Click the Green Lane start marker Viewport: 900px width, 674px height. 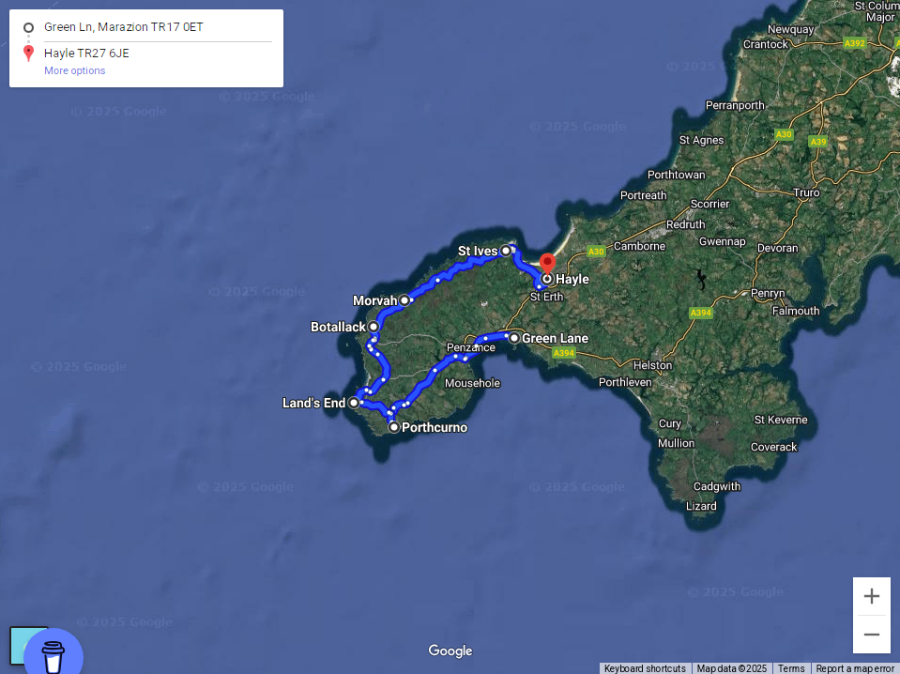point(514,338)
